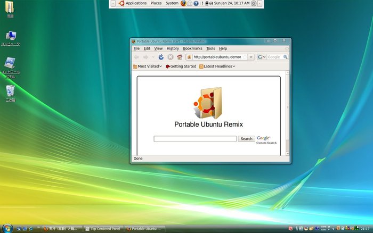Click the Google custom search text field
This screenshot has height=233, width=373.
[195, 139]
